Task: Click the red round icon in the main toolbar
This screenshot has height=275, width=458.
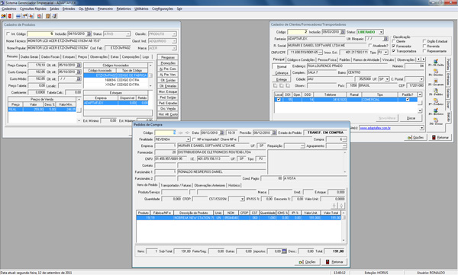Action: pos(10,16)
